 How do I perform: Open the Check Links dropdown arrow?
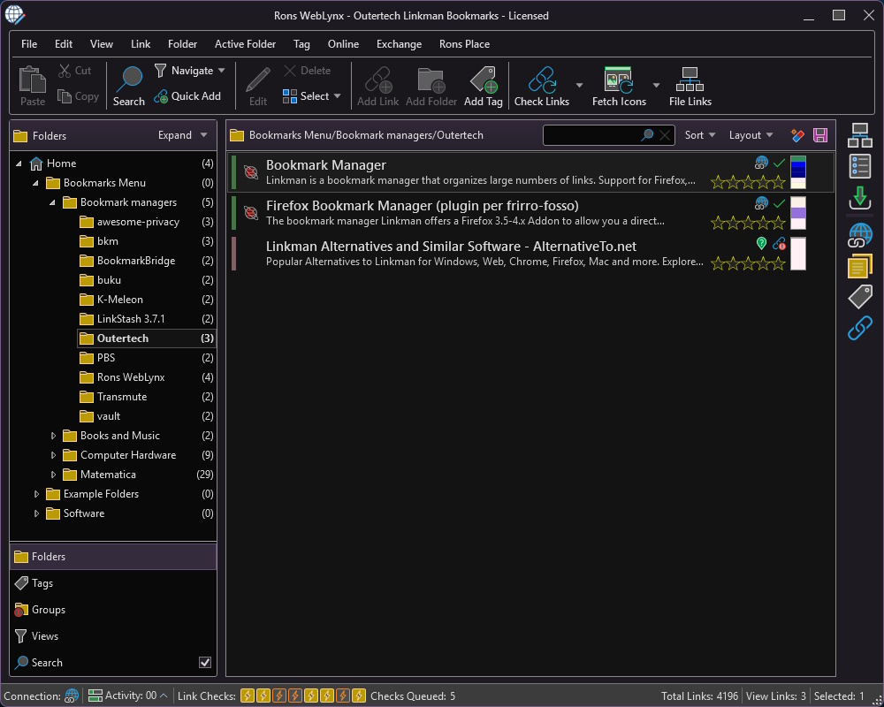tap(579, 85)
